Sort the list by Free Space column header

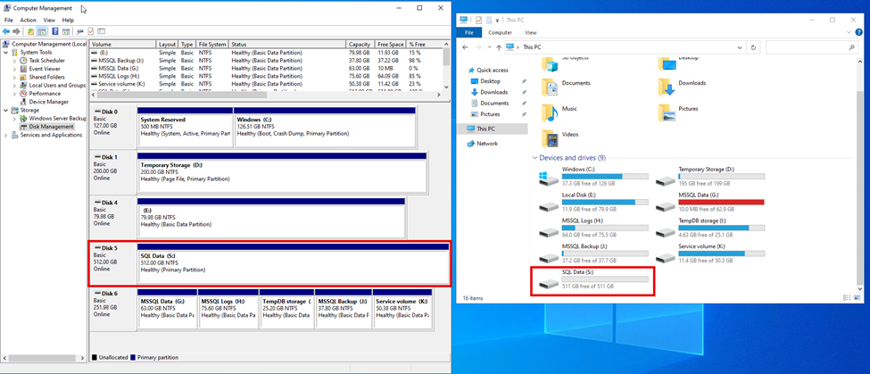390,45
